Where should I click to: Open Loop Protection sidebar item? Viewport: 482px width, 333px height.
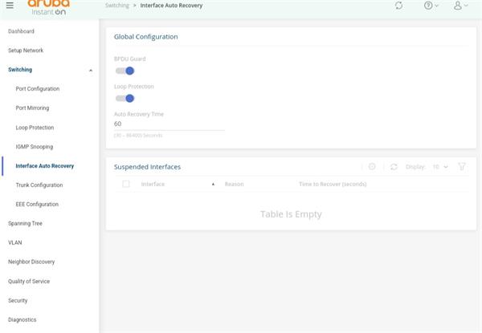[x=35, y=128]
